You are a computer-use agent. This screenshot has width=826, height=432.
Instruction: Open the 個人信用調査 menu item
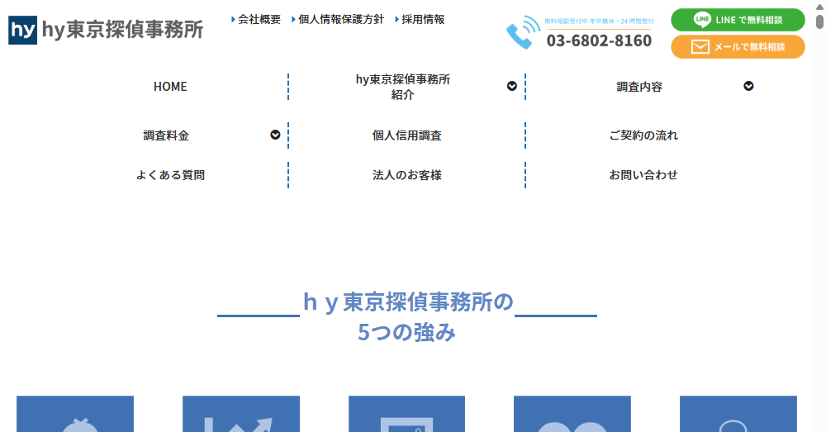point(406,135)
